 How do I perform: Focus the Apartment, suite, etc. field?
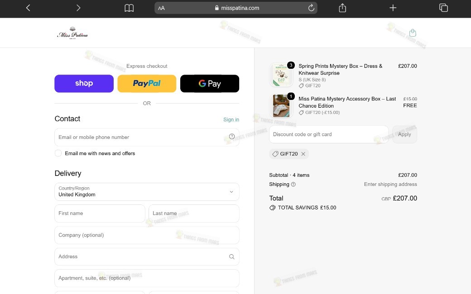click(x=147, y=278)
